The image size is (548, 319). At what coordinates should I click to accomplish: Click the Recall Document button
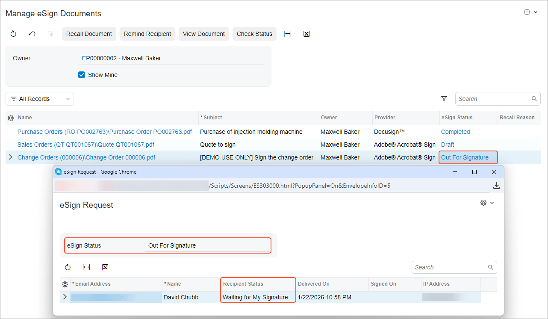(89, 34)
